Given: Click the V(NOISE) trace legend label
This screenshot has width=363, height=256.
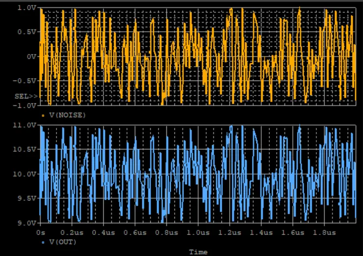Looking at the screenshot, I should click(67, 115).
